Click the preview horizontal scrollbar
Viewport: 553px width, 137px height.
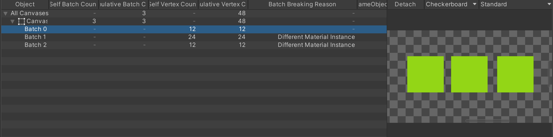point(487,121)
